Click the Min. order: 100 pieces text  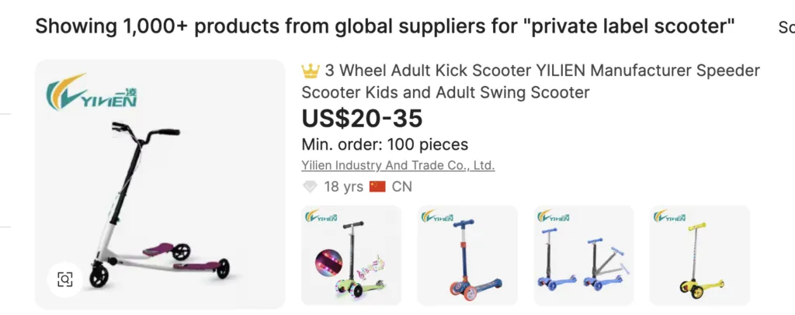(384, 144)
